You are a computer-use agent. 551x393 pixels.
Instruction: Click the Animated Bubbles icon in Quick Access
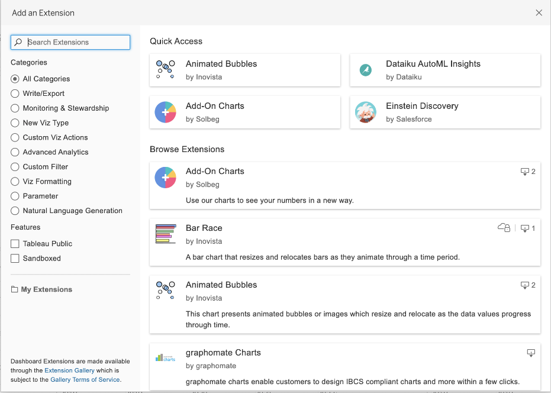click(x=165, y=70)
